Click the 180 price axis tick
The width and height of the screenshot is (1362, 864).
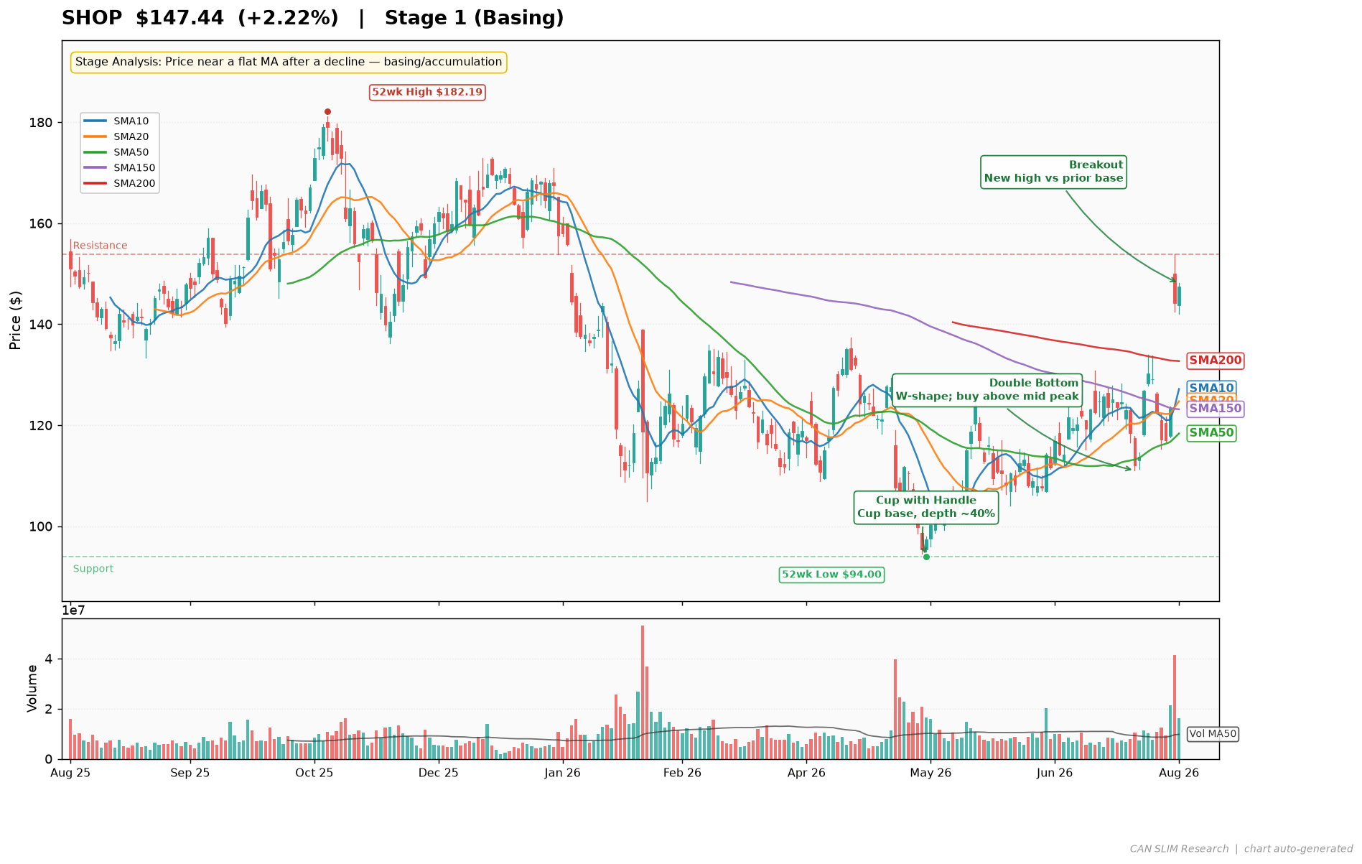click(x=40, y=123)
